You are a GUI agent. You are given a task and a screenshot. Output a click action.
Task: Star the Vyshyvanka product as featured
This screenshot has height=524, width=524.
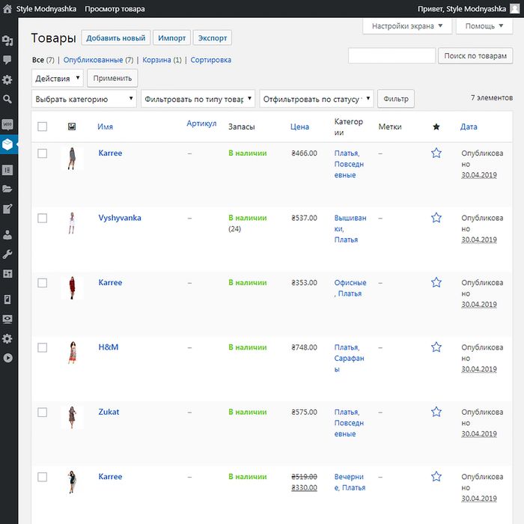436,218
